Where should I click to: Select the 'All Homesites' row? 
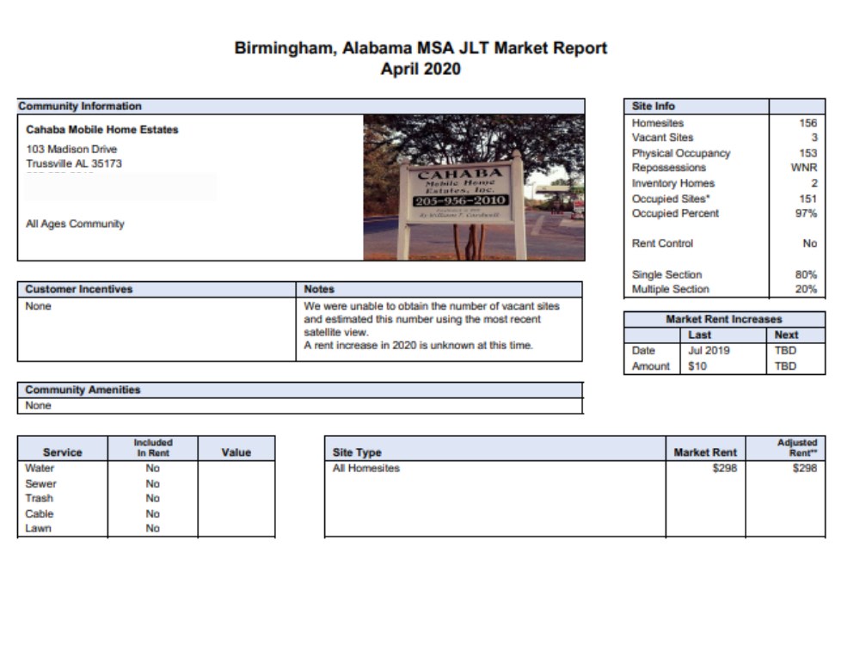point(365,469)
